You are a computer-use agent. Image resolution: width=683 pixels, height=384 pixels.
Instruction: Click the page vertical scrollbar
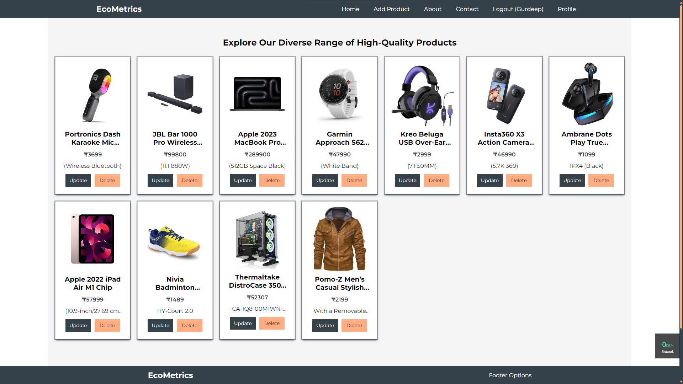click(x=681, y=167)
